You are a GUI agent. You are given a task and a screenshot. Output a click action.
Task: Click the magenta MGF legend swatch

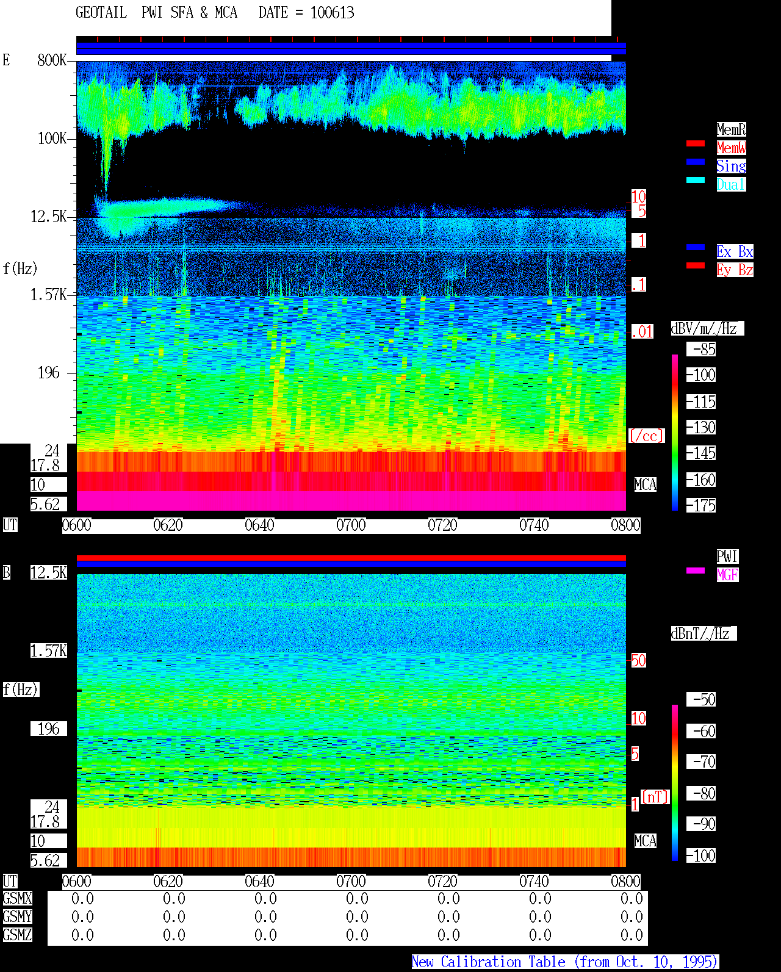696,571
